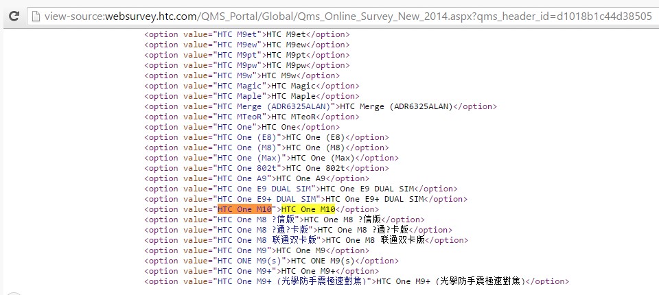Click the view-source URL address field
The height and width of the screenshot is (295, 659).
[x=343, y=16]
